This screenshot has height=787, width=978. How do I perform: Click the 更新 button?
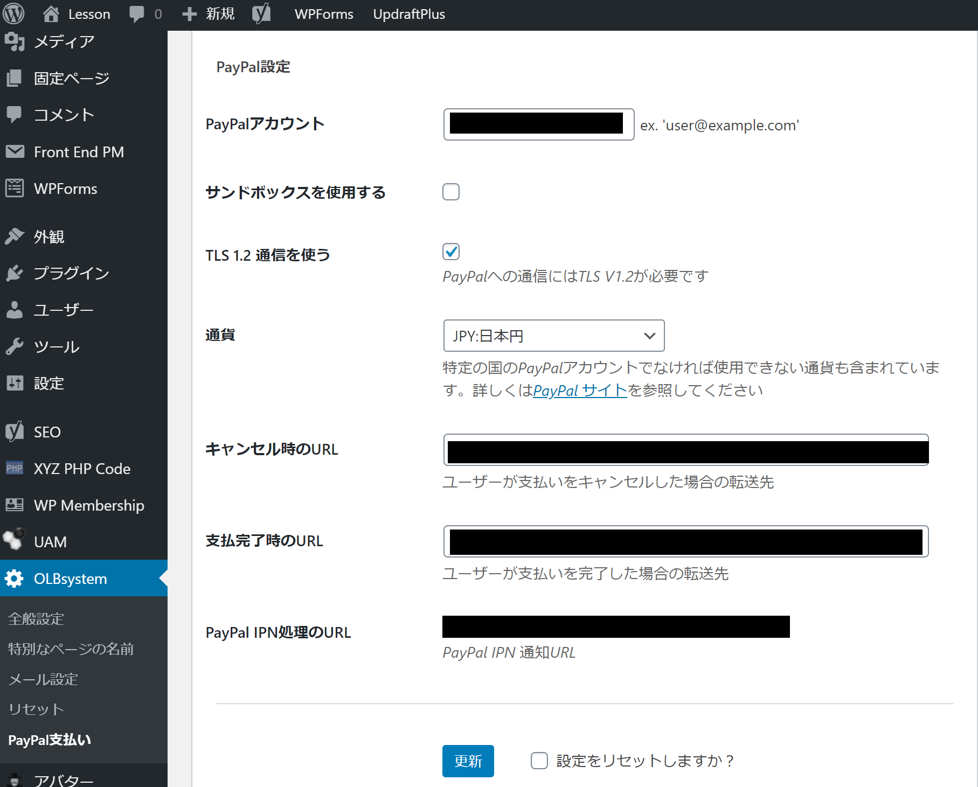click(x=468, y=761)
